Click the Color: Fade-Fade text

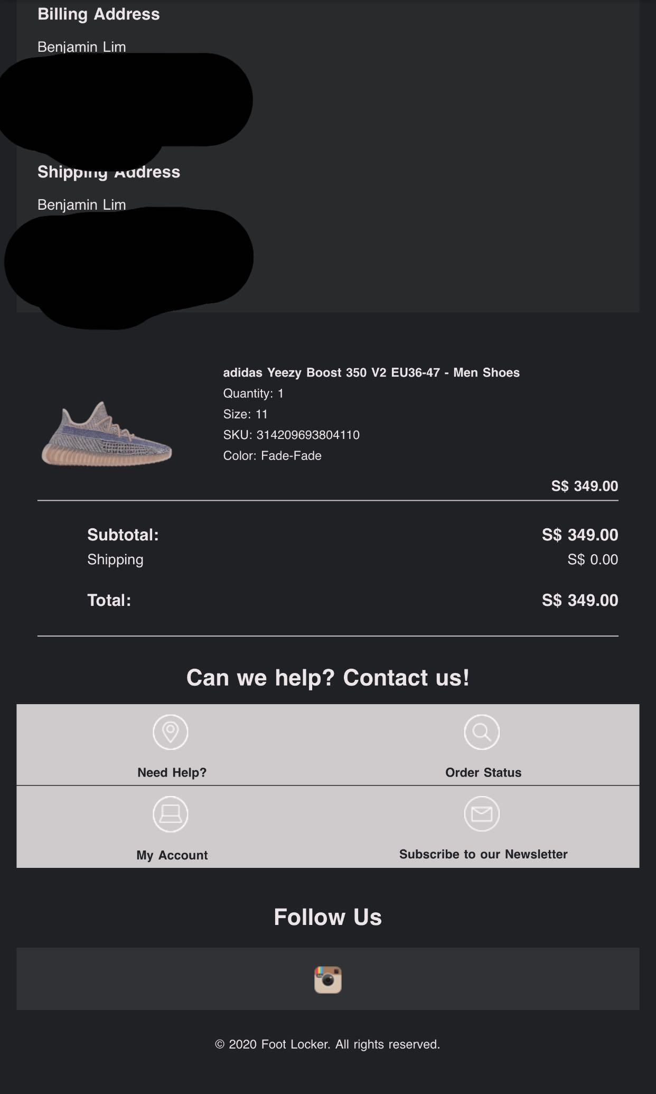pos(272,455)
